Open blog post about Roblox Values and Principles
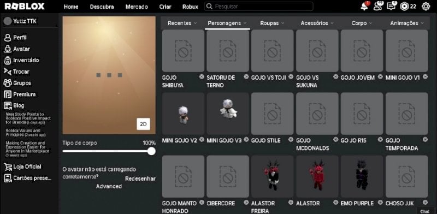437x214 pixels. [x=26, y=133]
